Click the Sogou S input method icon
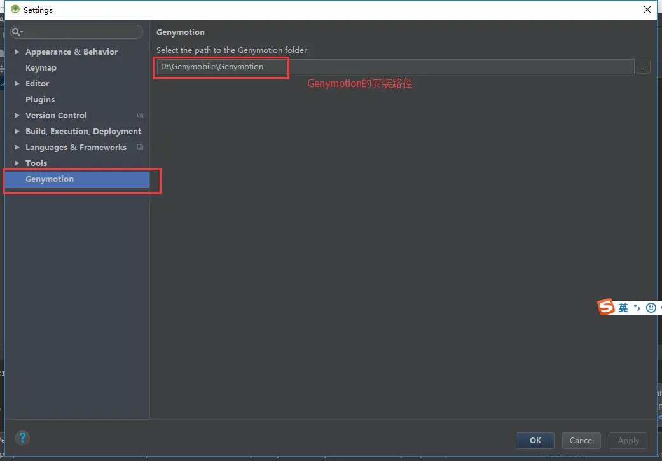Viewport: 662px width, 461px height. pyautogui.click(x=606, y=307)
